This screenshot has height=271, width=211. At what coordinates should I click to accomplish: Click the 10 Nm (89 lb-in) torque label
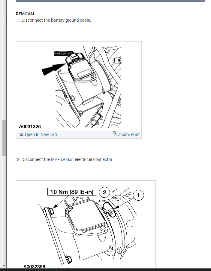click(x=72, y=192)
